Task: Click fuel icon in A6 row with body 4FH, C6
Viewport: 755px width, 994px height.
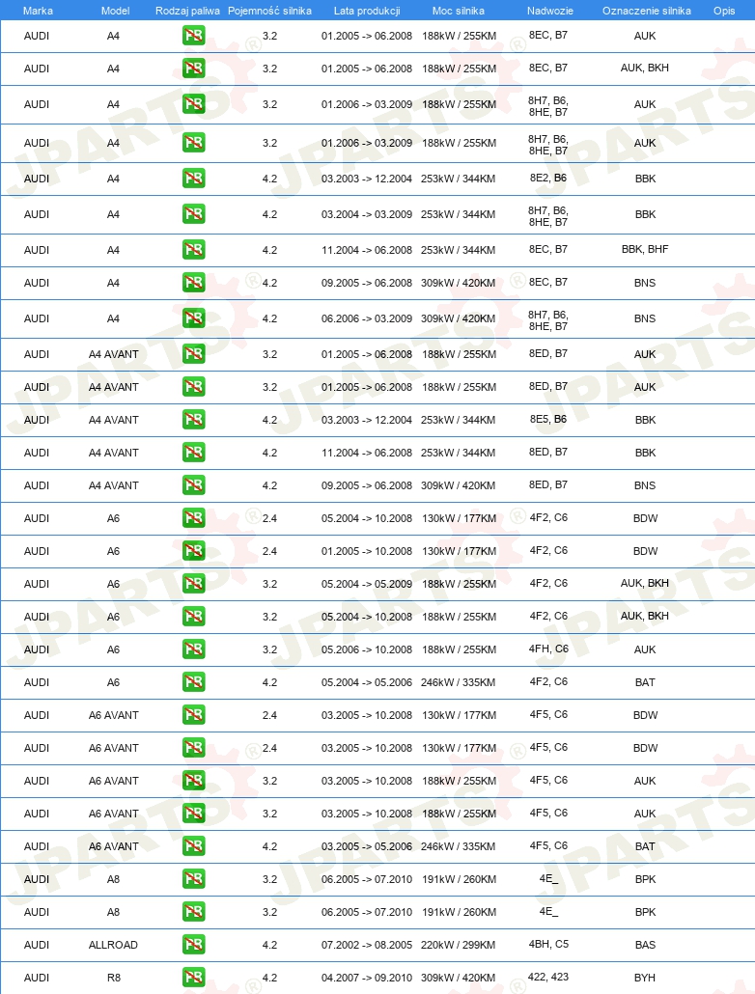Action: pos(193,649)
